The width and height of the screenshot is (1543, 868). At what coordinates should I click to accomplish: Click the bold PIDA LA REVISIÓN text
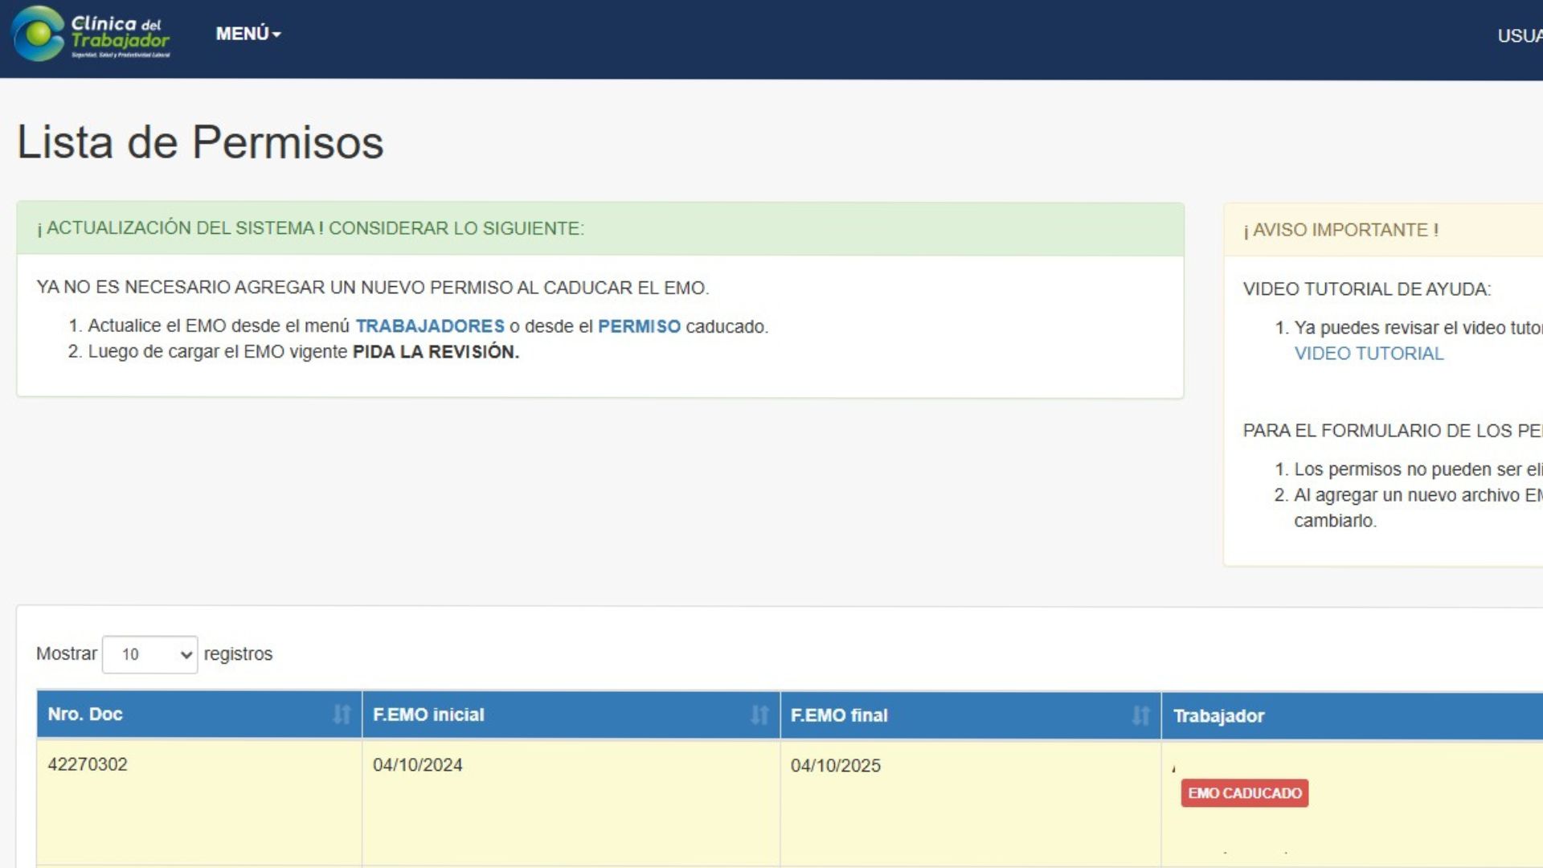click(x=436, y=352)
